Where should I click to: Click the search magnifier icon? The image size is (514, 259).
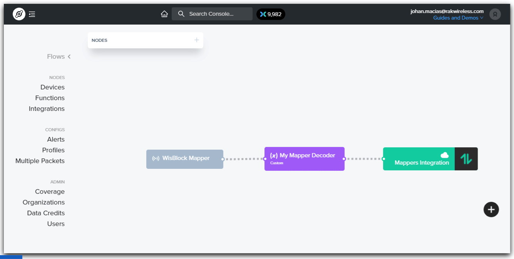tap(181, 14)
